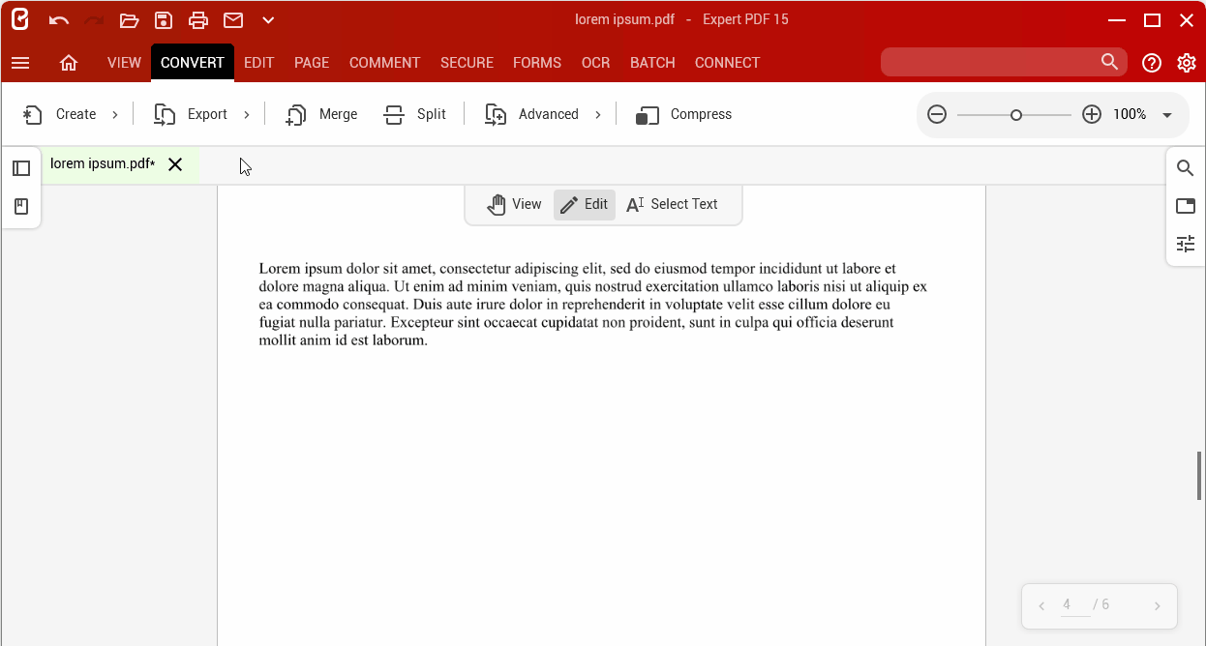The image size is (1206, 646).
Task: Select the CONVERT tab
Action: (193, 63)
